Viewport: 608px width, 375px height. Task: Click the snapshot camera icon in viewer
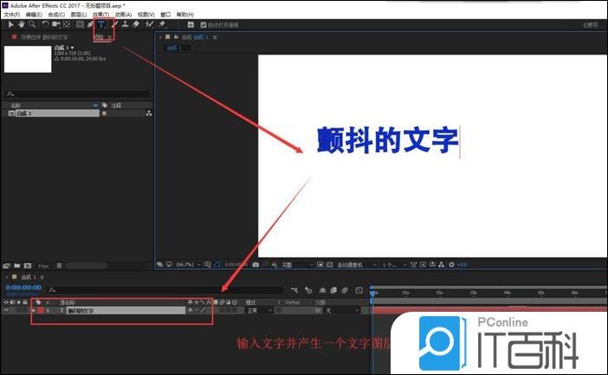coord(255,264)
